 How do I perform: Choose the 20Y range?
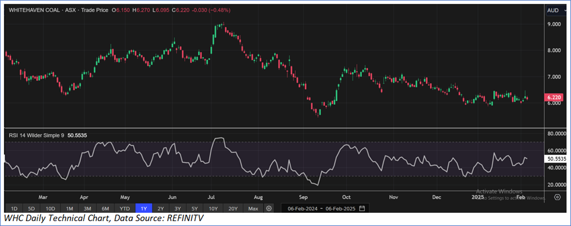[x=234, y=209]
